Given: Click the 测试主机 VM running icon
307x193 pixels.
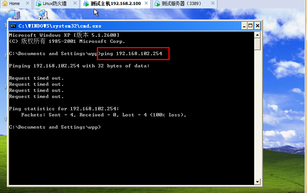Looking at the screenshot, I should click(x=86, y=3).
